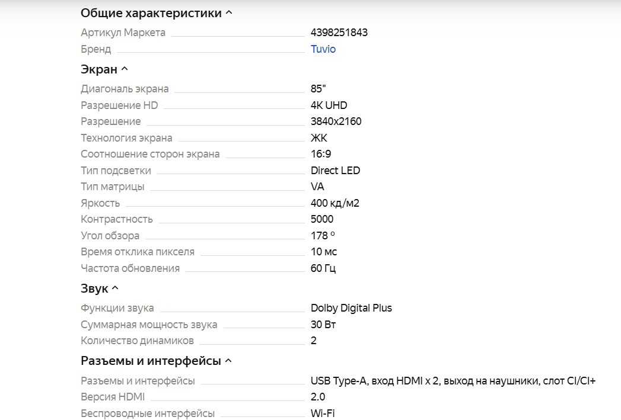Open the Tuvio brand link
621x420 pixels.
(x=323, y=49)
